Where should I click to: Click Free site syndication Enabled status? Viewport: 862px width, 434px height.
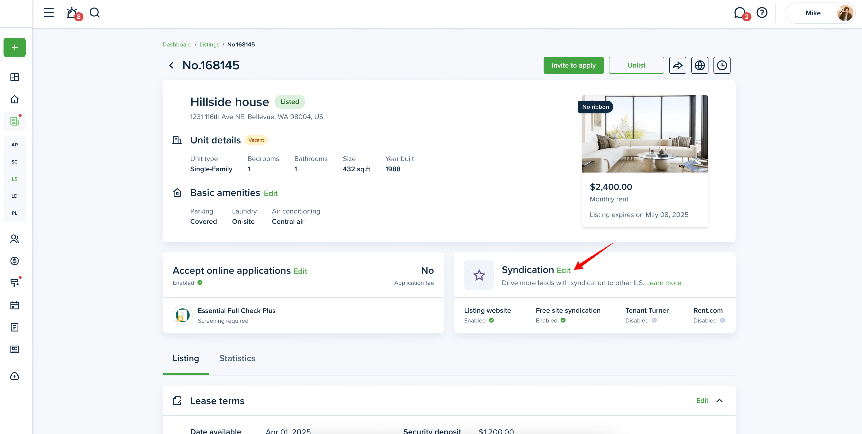(550, 320)
